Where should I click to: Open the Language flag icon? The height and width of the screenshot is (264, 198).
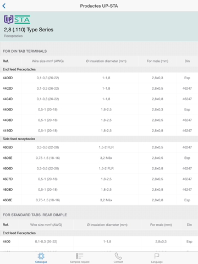(x=157, y=256)
